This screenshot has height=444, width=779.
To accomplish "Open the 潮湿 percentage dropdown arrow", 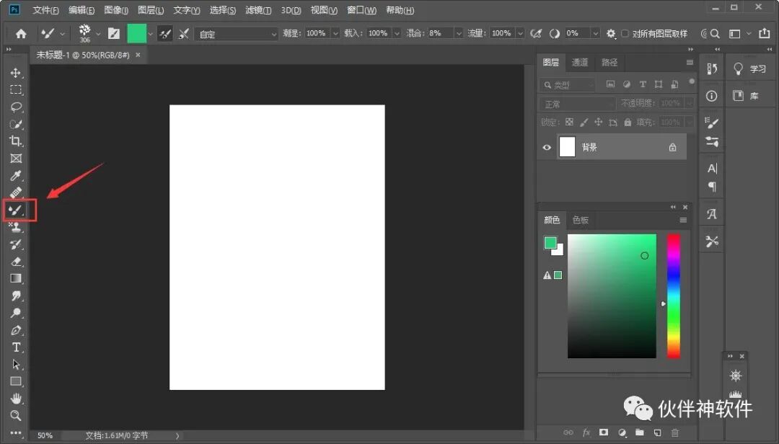I will (335, 33).
